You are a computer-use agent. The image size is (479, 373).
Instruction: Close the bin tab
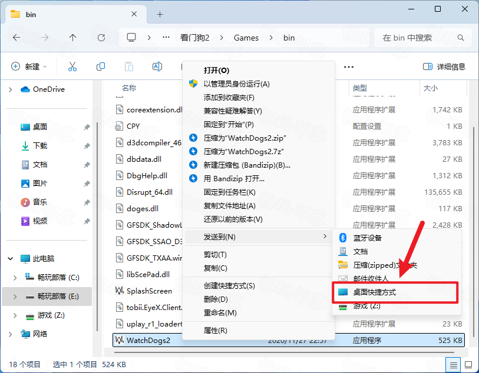point(134,14)
